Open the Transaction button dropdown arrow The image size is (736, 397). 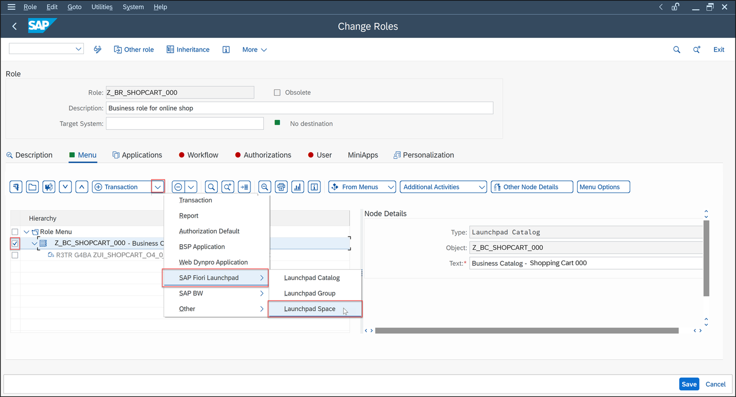click(158, 187)
